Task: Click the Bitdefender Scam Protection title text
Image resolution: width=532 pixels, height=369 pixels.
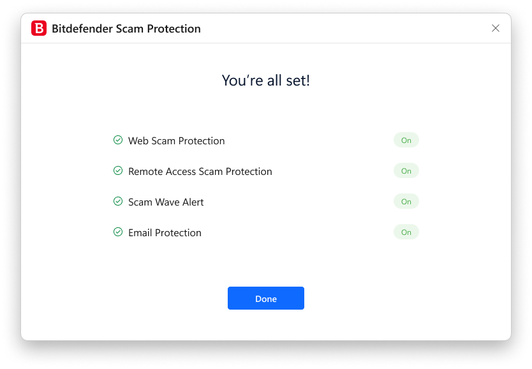Action: tap(126, 28)
